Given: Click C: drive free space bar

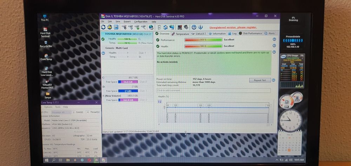Looking at the screenshot, I should coord(128,82).
